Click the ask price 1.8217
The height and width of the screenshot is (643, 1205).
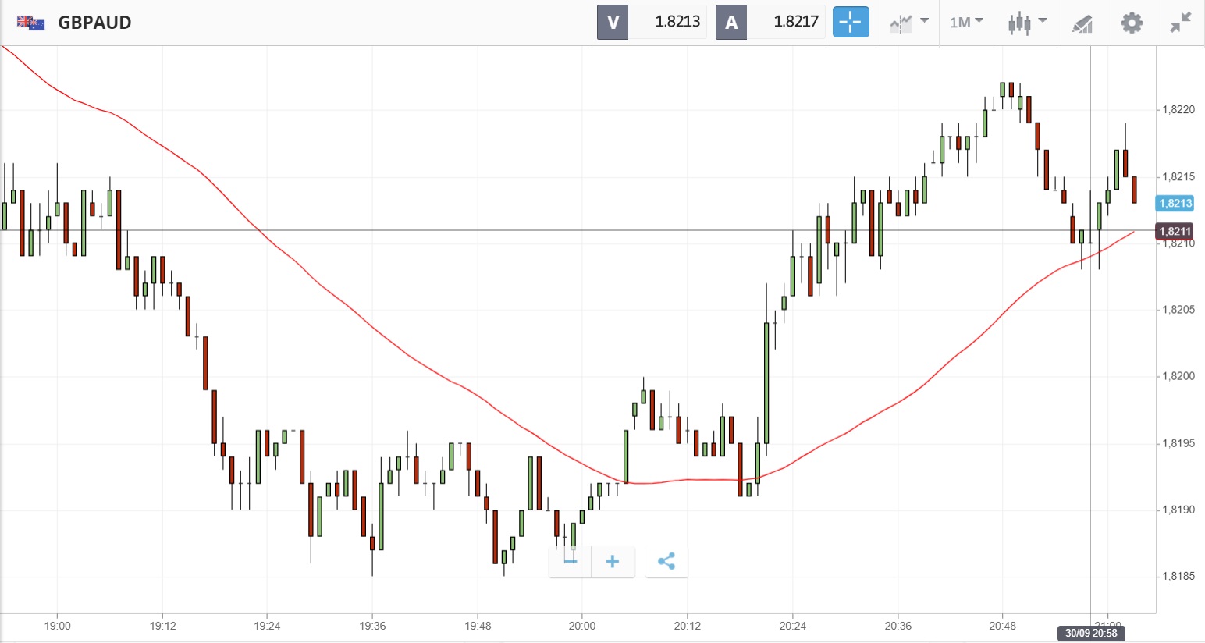(795, 22)
